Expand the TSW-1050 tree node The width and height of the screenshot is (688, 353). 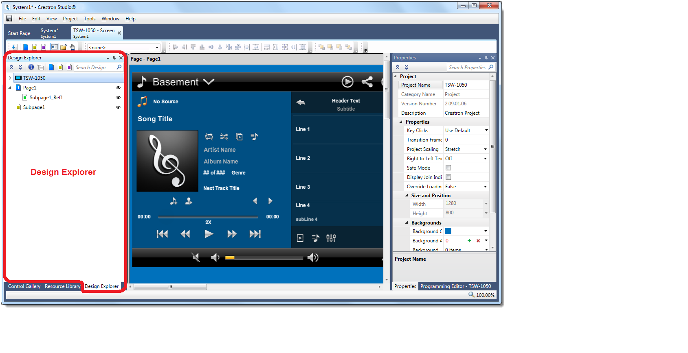point(10,78)
